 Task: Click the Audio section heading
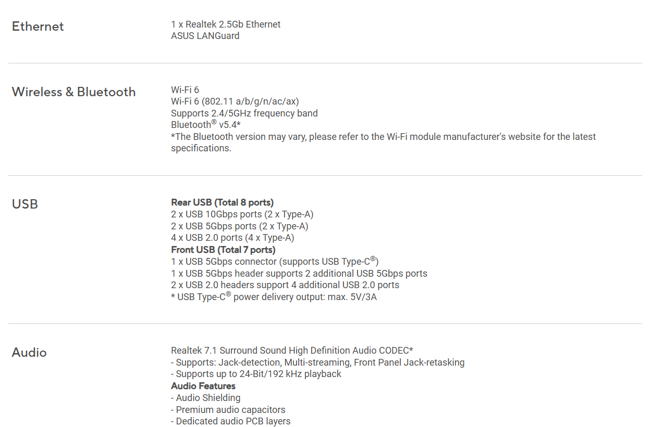click(x=29, y=352)
